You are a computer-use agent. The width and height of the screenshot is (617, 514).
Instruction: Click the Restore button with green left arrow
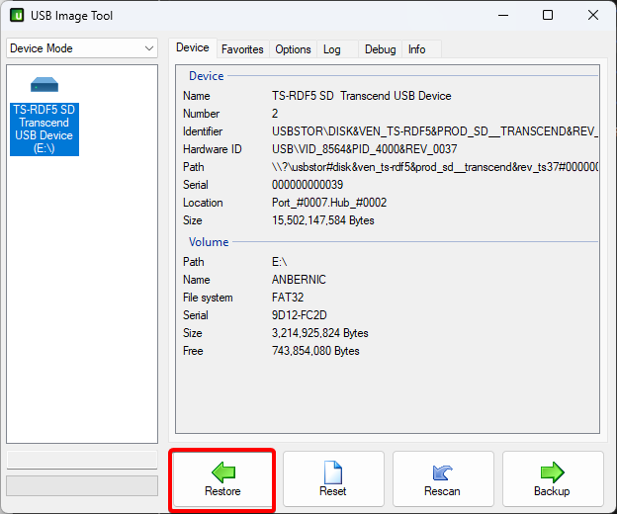(x=222, y=479)
